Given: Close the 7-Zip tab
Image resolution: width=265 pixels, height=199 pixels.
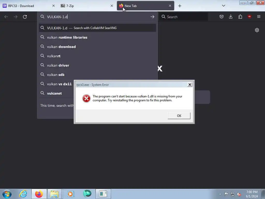Looking at the screenshot, I should pos(112,6).
